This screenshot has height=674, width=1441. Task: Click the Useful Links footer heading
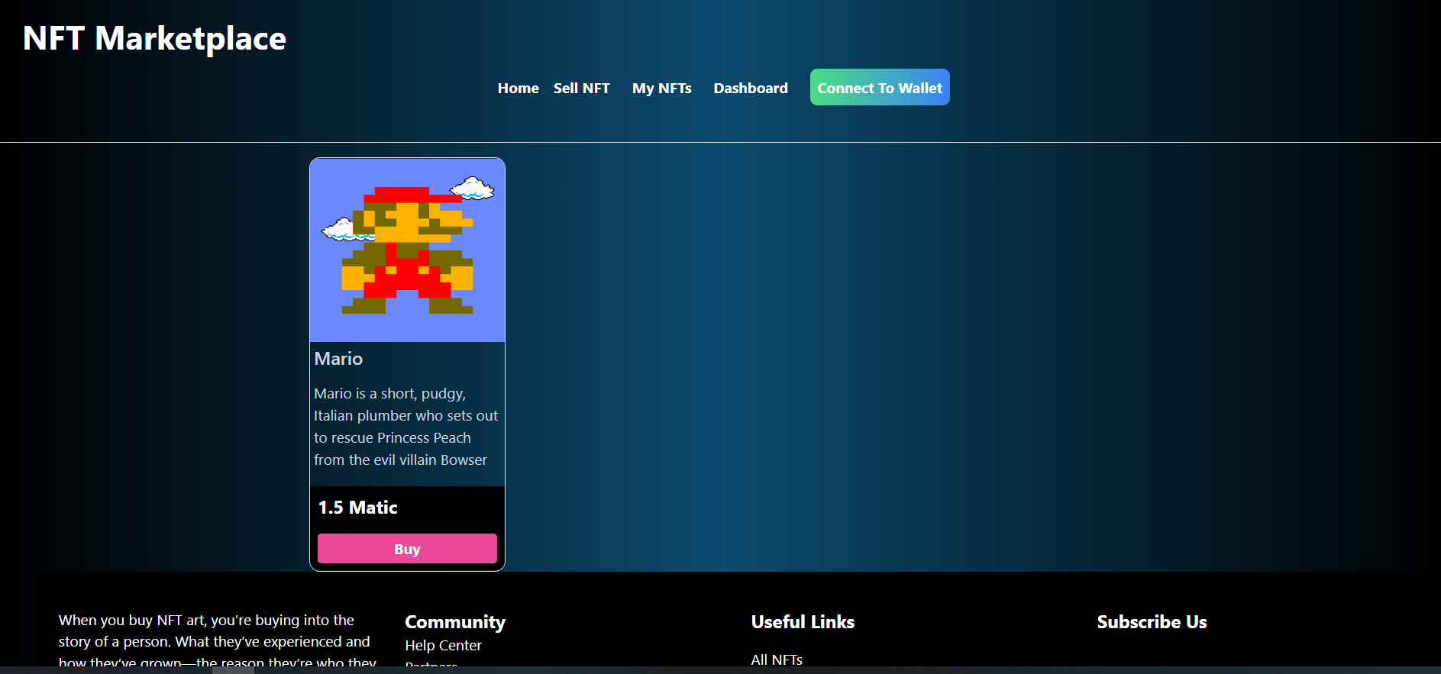pyautogui.click(x=803, y=622)
